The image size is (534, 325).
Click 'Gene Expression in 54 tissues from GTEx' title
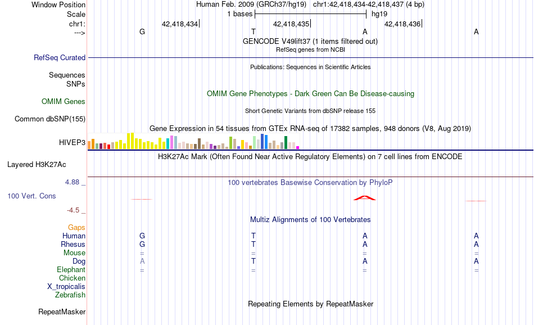coord(310,129)
